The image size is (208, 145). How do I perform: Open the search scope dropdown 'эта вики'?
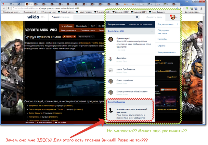pos(66,17)
